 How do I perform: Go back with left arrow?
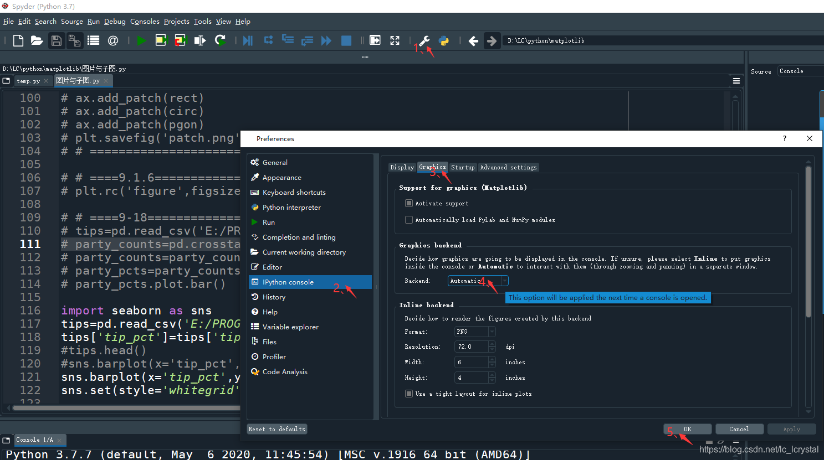[473, 40]
